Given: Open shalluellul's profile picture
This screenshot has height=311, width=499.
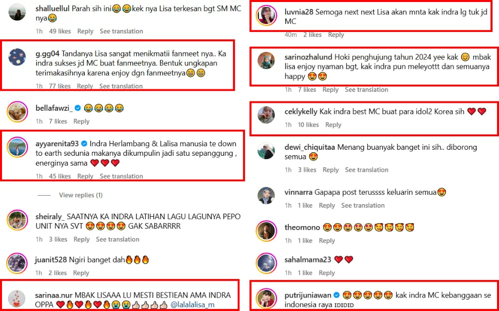Looking at the screenshot, I should (x=17, y=12).
